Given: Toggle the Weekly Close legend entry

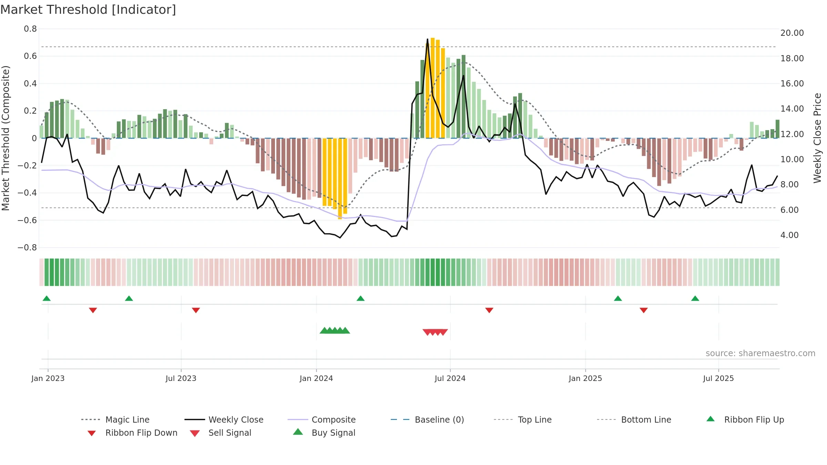Looking at the screenshot, I should click(x=224, y=420).
